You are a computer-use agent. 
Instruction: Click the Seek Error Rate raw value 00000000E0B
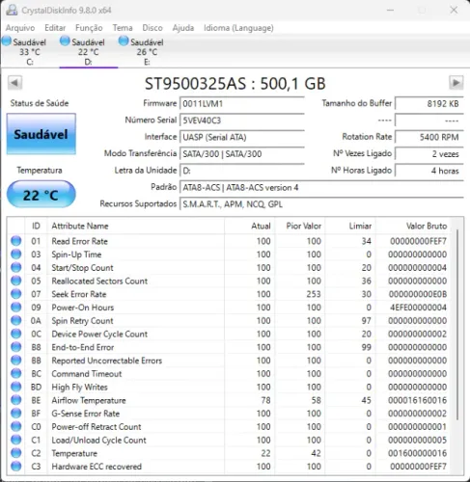click(x=418, y=294)
